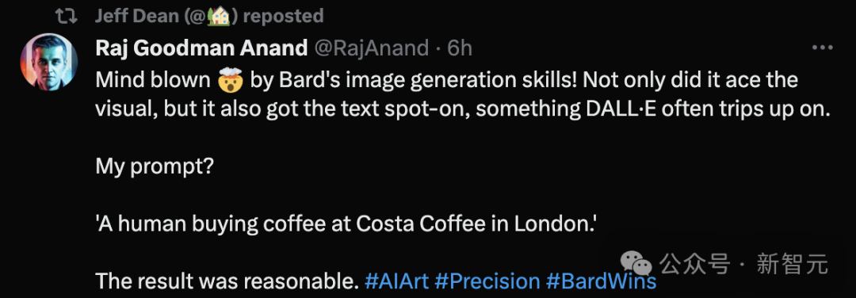Click the Jeff Dean reposted label
Screen dimensions: 856x298
point(209,16)
